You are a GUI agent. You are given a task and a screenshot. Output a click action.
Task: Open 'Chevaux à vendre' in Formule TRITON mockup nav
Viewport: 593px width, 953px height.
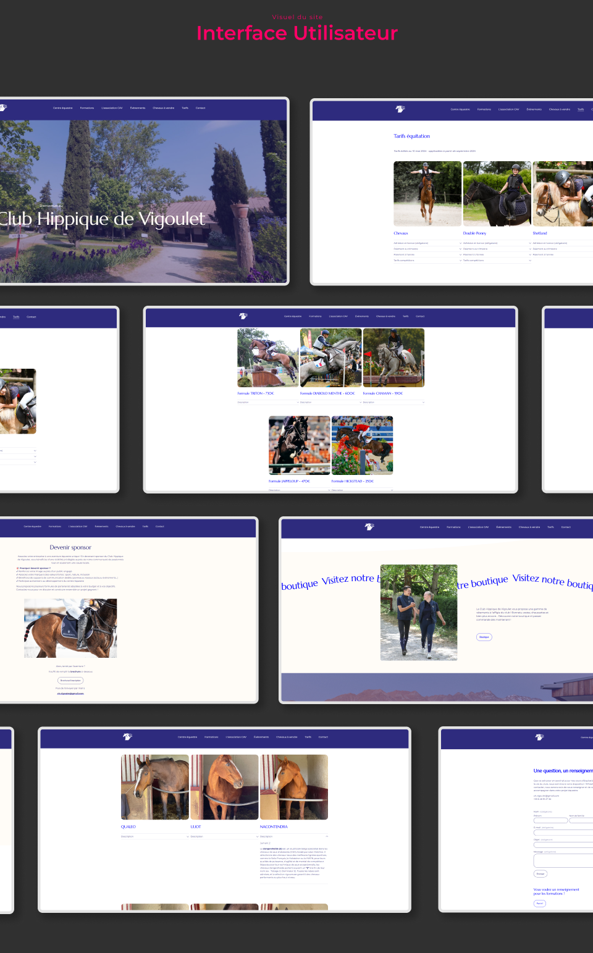point(385,316)
